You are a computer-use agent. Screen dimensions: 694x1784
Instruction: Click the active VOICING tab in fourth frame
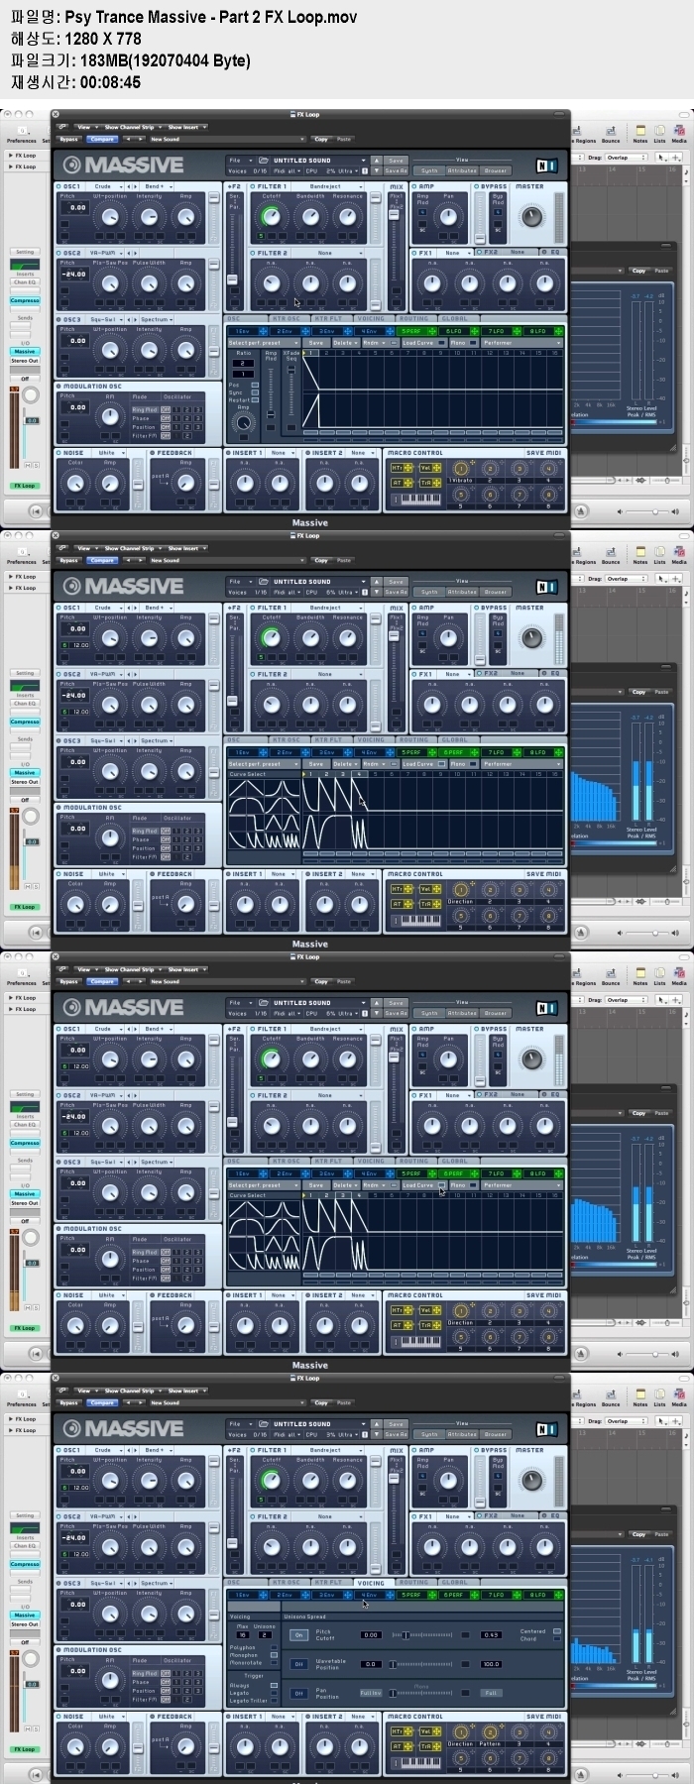click(x=370, y=1583)
